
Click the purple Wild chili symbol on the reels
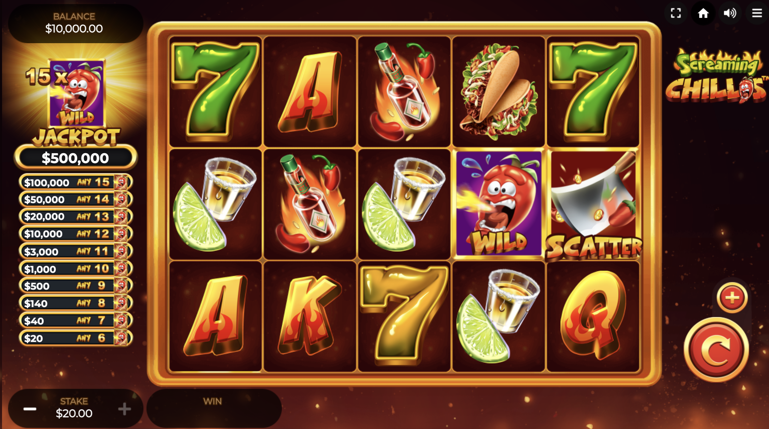[x=498, y=204]
